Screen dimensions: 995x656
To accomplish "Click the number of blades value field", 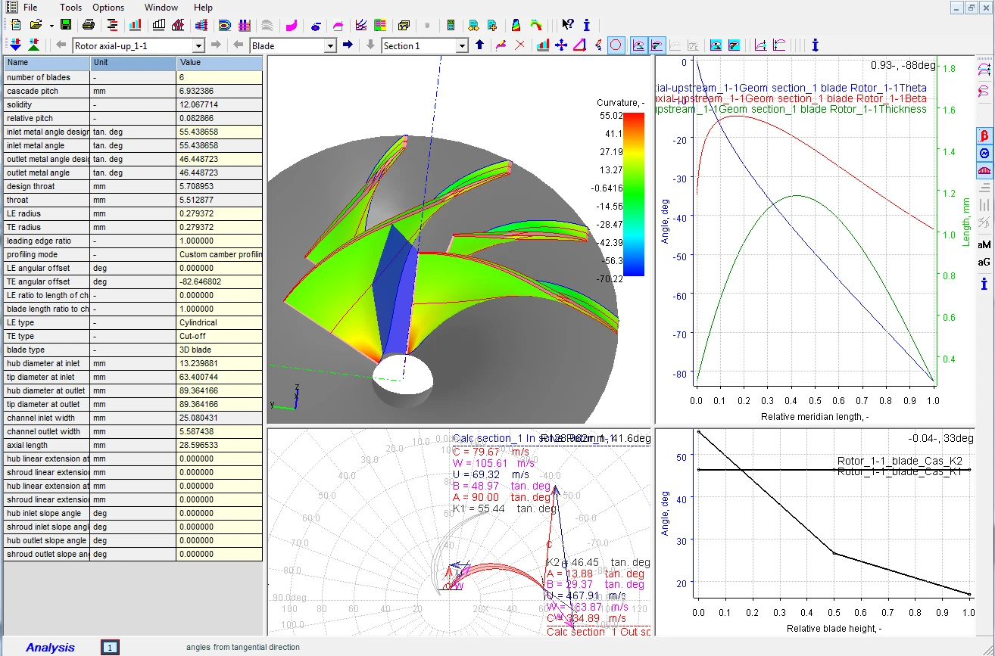I will coord(220,77).
